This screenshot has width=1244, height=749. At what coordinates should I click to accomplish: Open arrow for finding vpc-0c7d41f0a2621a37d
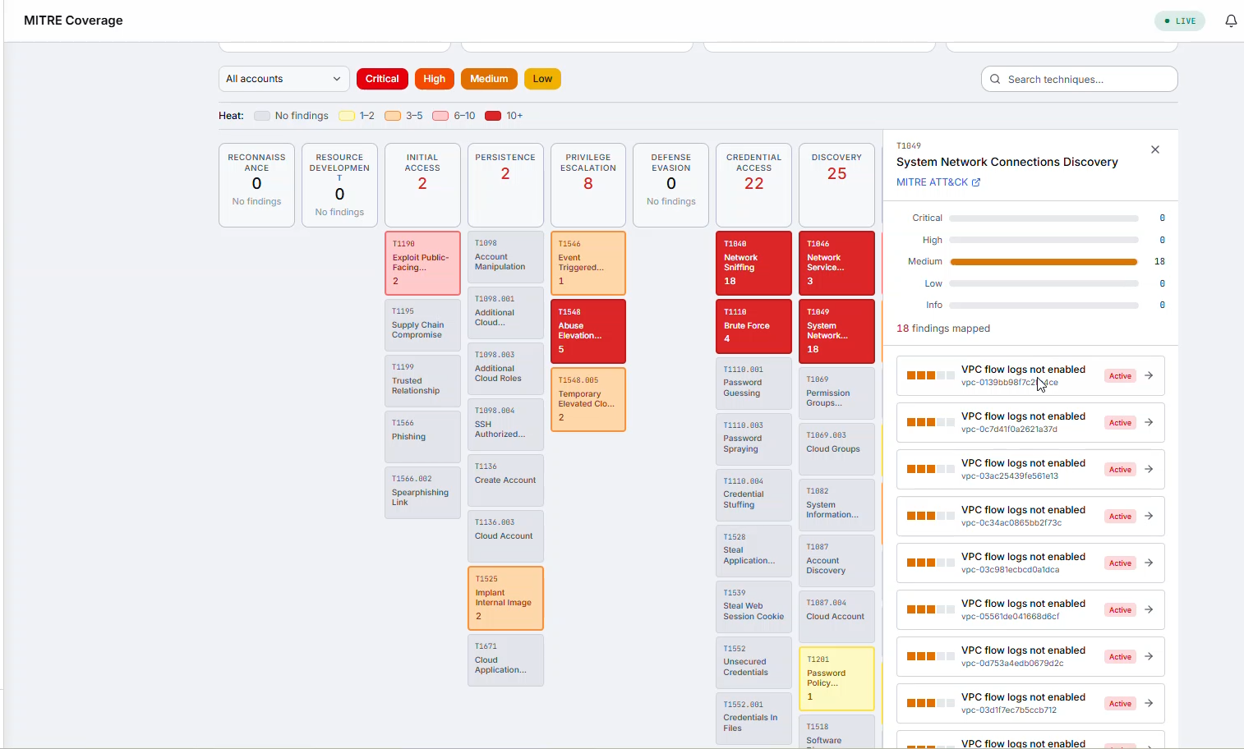(1149, 422)
